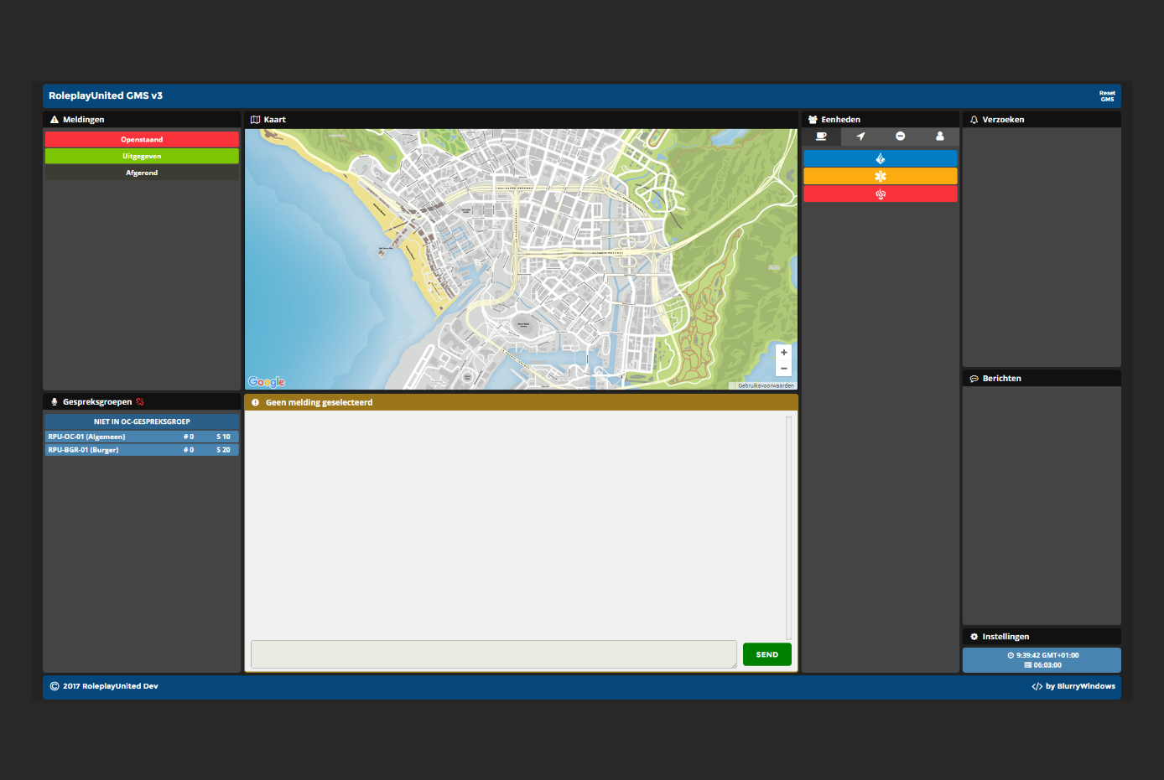Screen dimensions: 1164x780
Task: Expand the red fire brigade units bar
Action: pos(880,194)
